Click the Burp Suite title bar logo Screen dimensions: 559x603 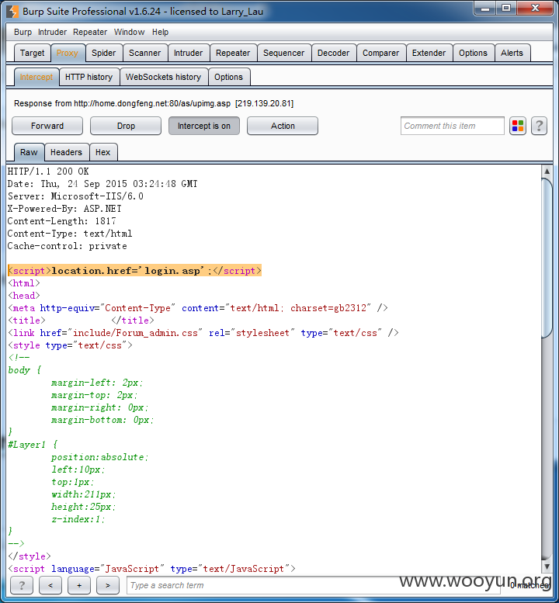tap(12, 11)
